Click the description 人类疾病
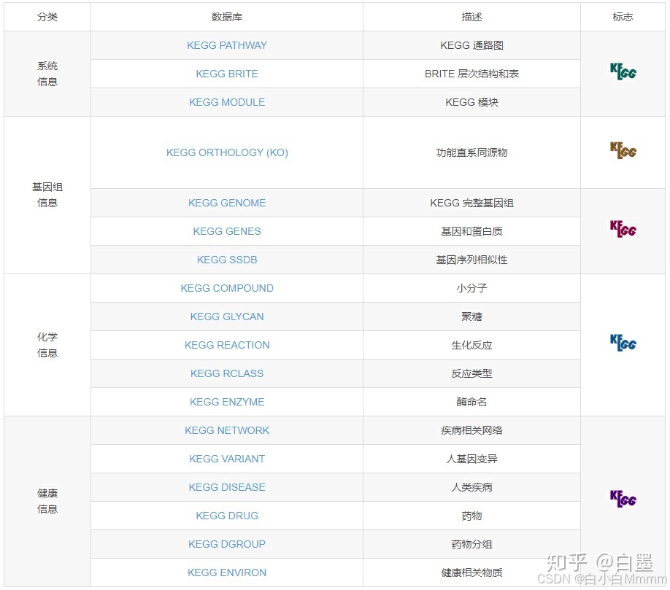Screen dimensions: 670x590 [471, 487]
